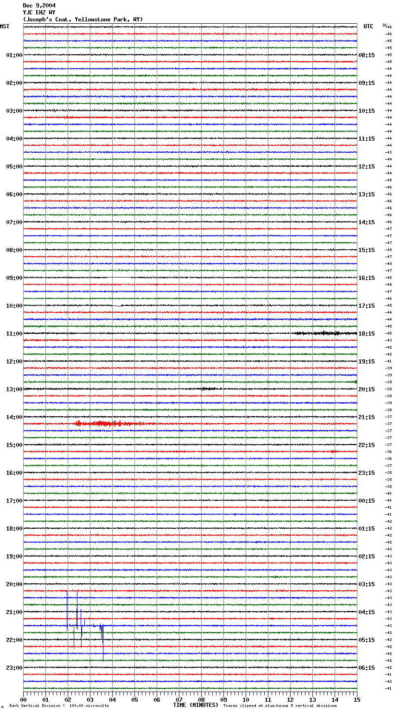Click the "17:15" UTC time label
This screenshot has height=712, width=394.
click(x=367, y=306)
